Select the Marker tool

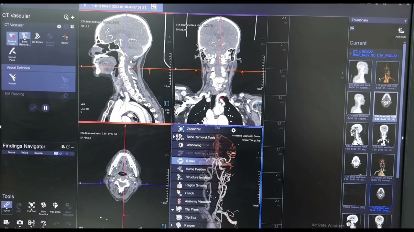click(x=65, y=39)
